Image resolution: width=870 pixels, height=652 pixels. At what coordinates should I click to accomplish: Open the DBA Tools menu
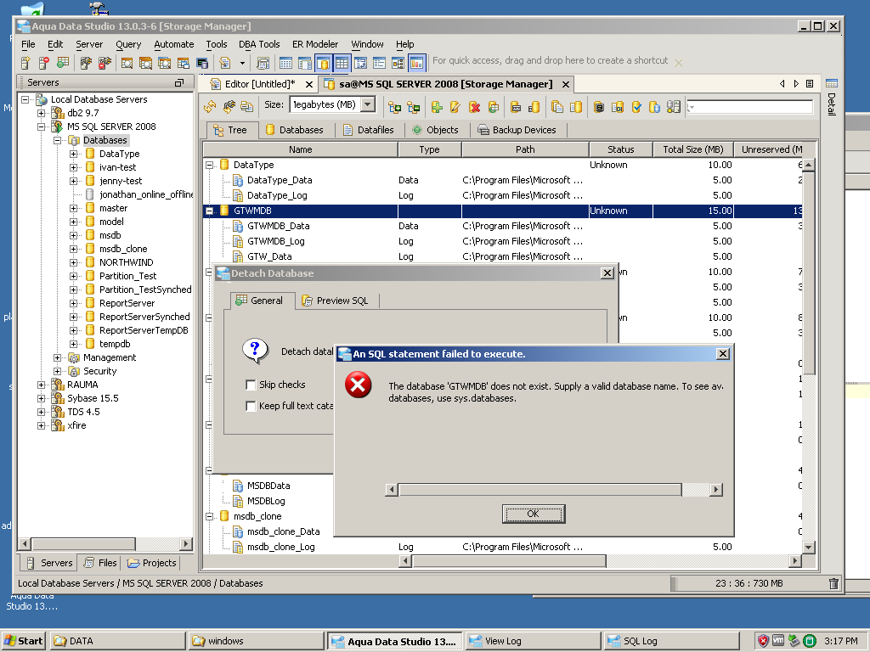259,44
